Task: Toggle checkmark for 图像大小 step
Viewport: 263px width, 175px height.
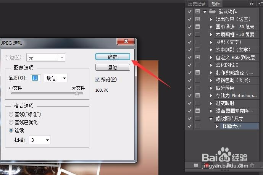Action: pyautogui.click(x=190, y=126)
